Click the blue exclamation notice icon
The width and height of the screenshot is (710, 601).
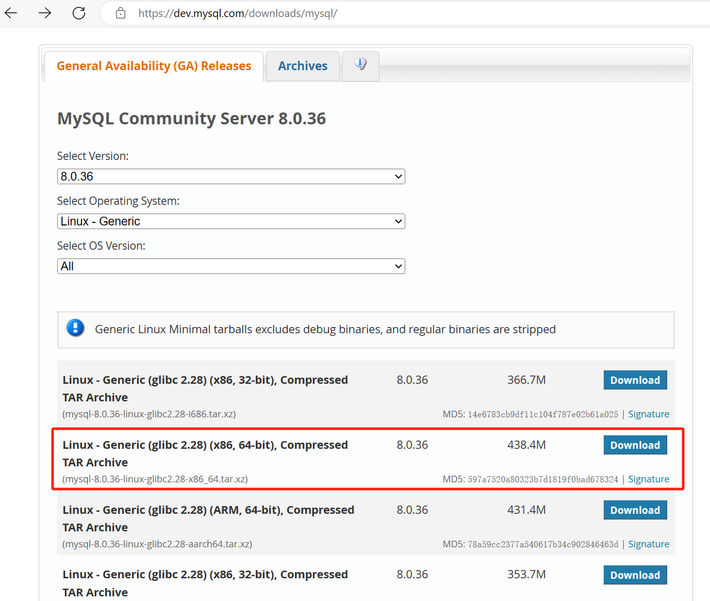75,328
